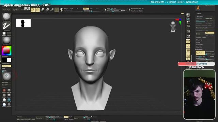This screenshot has height=122, width=218.
Task: Activate the Draw mode button
Action: [x=37, y=10]
